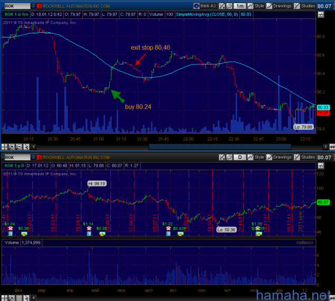This screenshot has height=301, width=335.
Task: Click the 'Lo: 79.88' price bubble
Action: (303, 127)
